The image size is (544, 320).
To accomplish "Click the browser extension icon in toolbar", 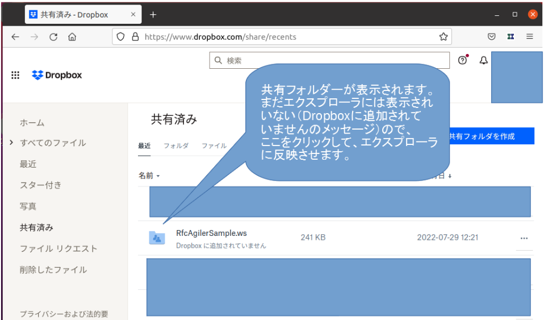I will click(510, 36).
